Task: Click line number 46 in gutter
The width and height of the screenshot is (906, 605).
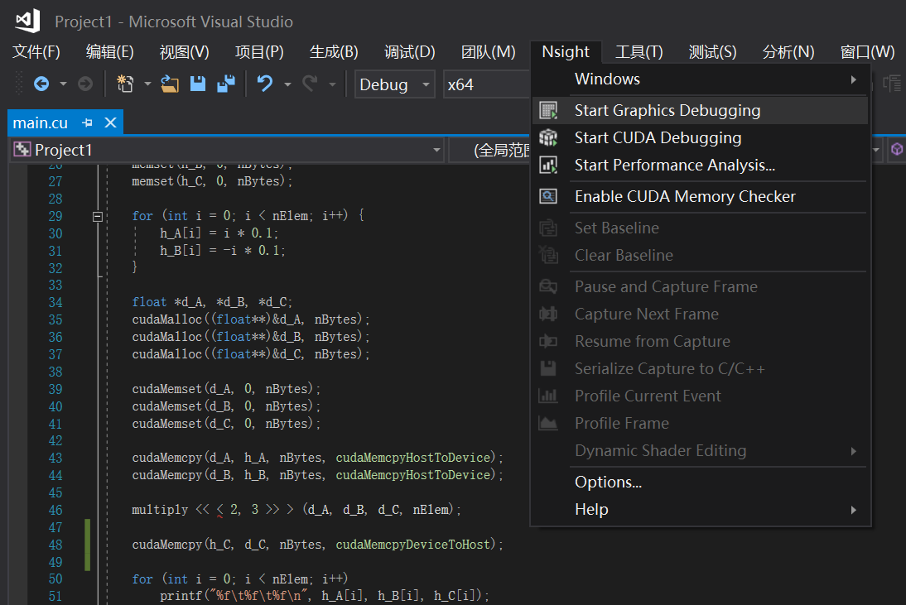Action: (55, 511)
